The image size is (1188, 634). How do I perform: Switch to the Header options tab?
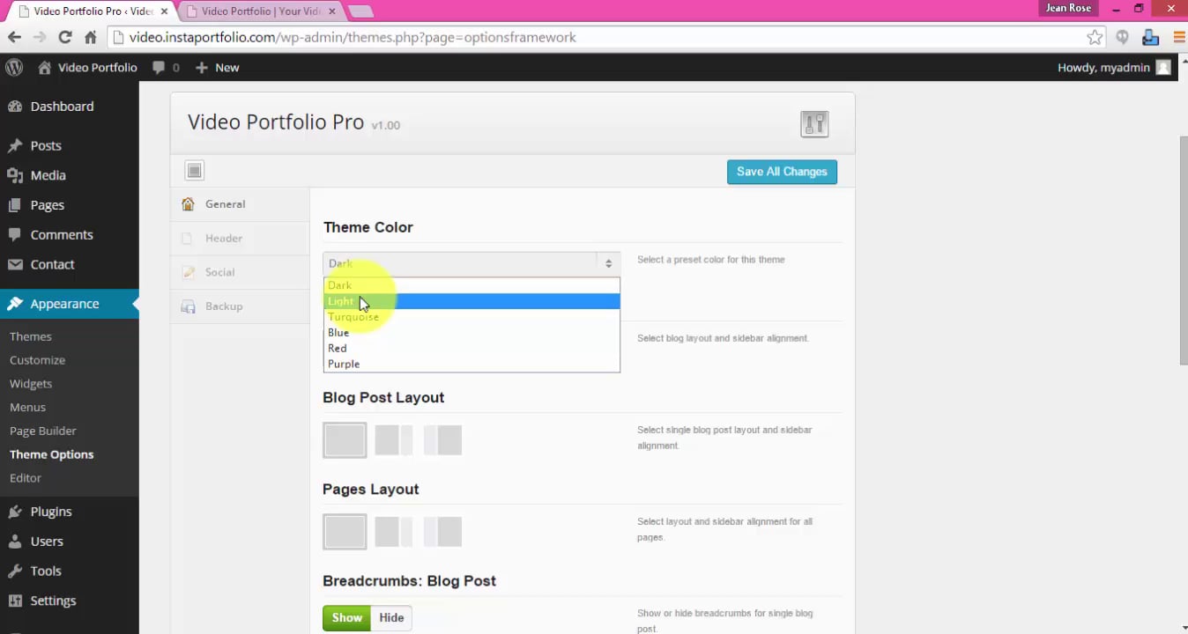pyautogui.click(x=240, y=238)
